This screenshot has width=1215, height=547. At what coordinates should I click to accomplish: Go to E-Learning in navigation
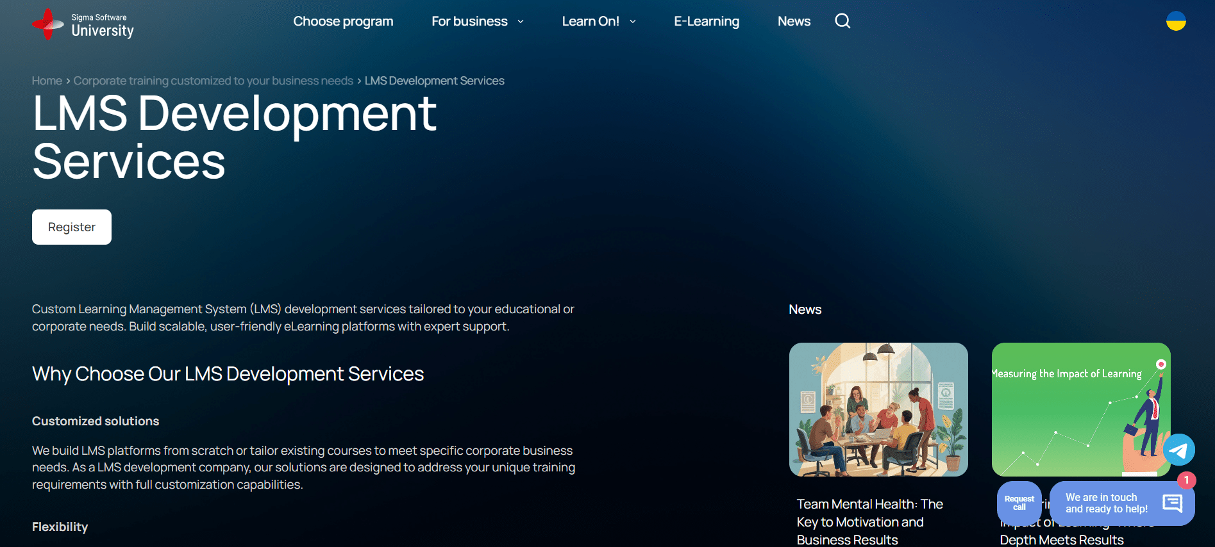707,21
